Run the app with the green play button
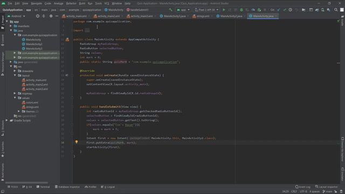This screenshot has height=194, width=345. pyautogui.click(x=224, y=10)
